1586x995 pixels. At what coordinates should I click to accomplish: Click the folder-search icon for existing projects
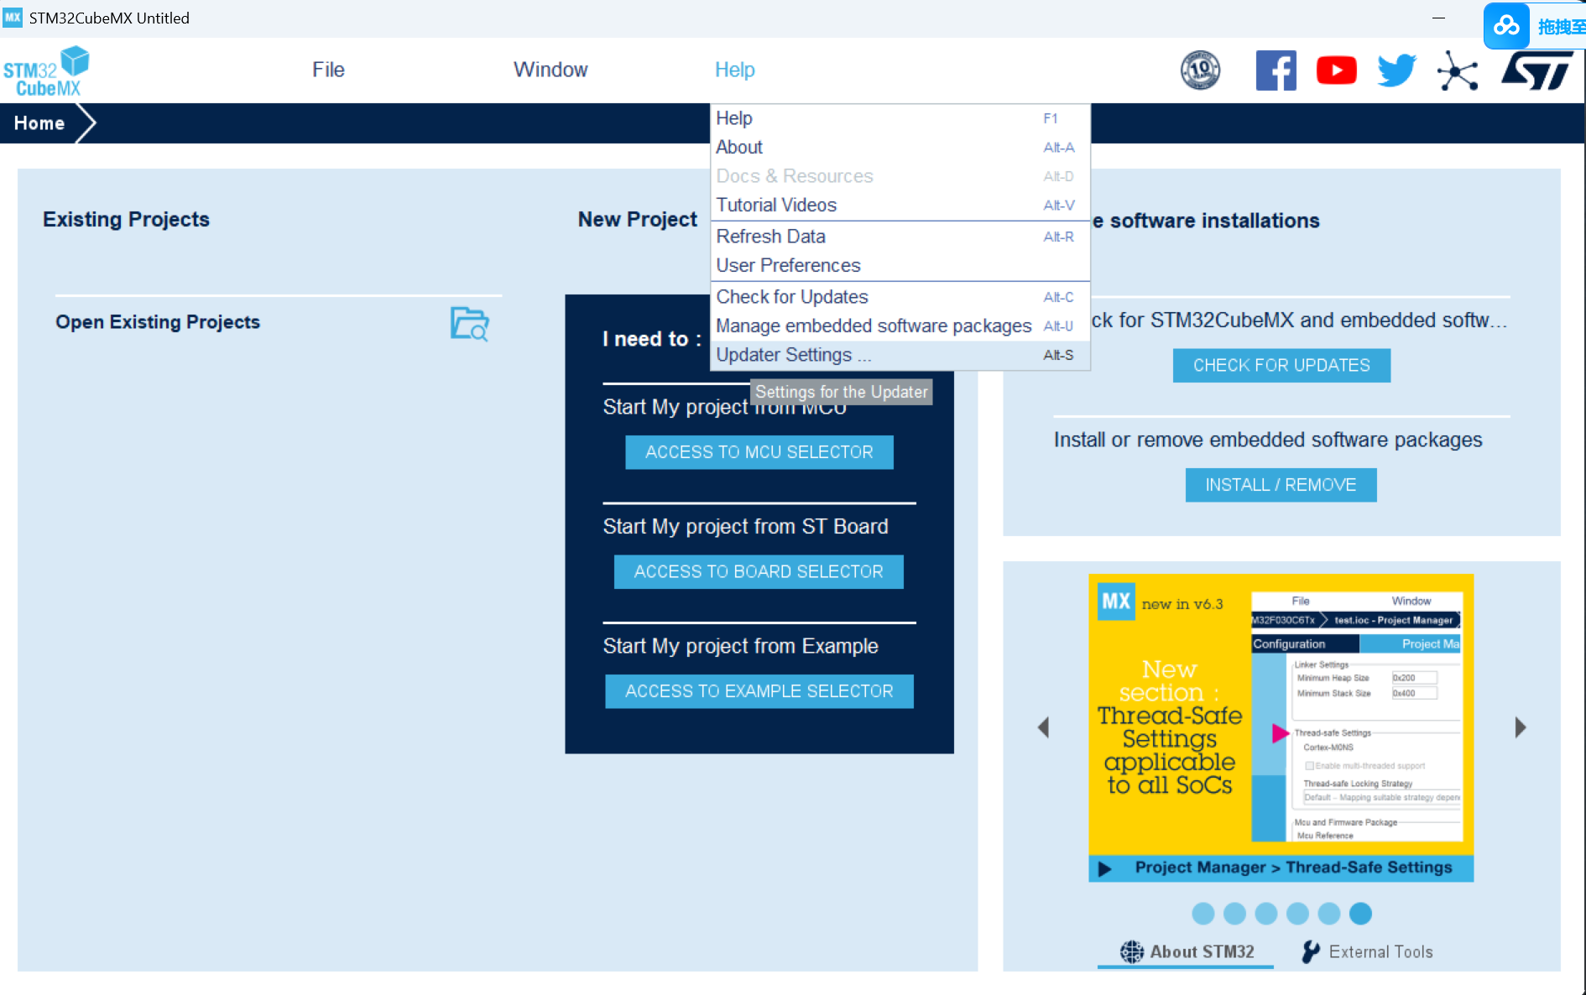pyautogui.click(x=469, y=323)
